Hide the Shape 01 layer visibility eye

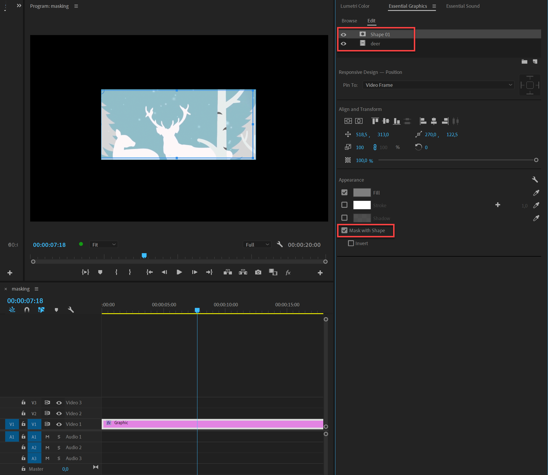(344, 34)
